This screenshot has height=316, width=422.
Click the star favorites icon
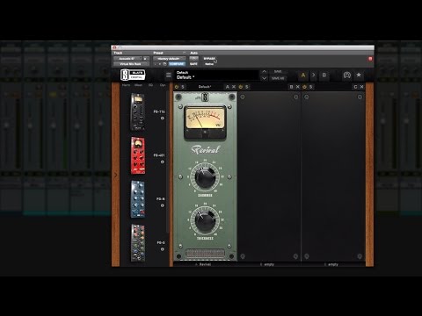(x=359, y=75)
